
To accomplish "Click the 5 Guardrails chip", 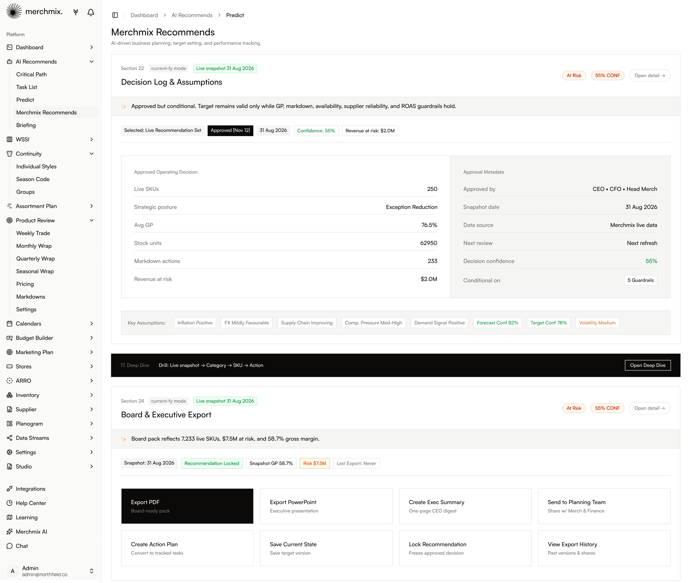I will (x=641, y=280).
